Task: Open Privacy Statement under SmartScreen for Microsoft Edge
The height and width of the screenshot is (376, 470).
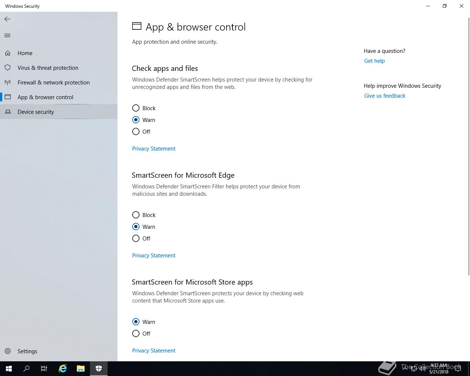Action: (153, 256)
